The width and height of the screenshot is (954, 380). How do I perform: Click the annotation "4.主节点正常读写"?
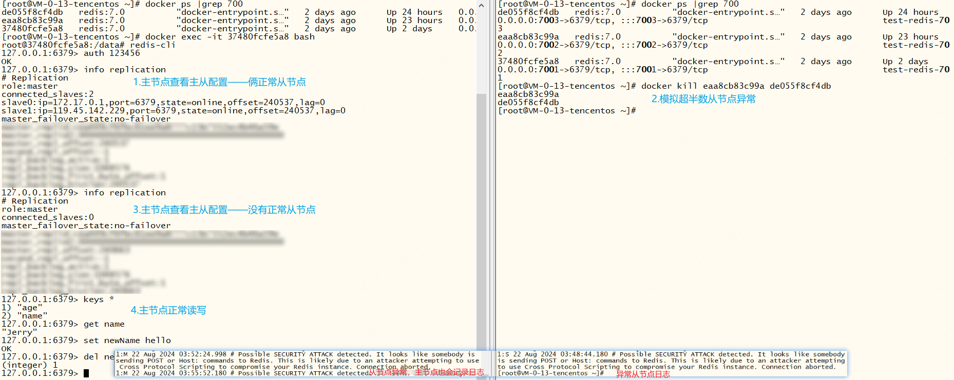(168, 310)
